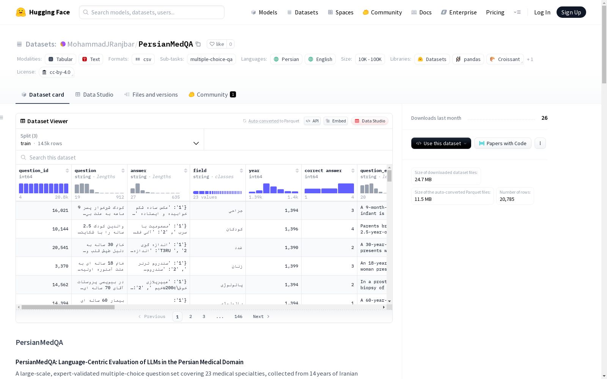Focus the Search this dataset field

pos(204,157)
